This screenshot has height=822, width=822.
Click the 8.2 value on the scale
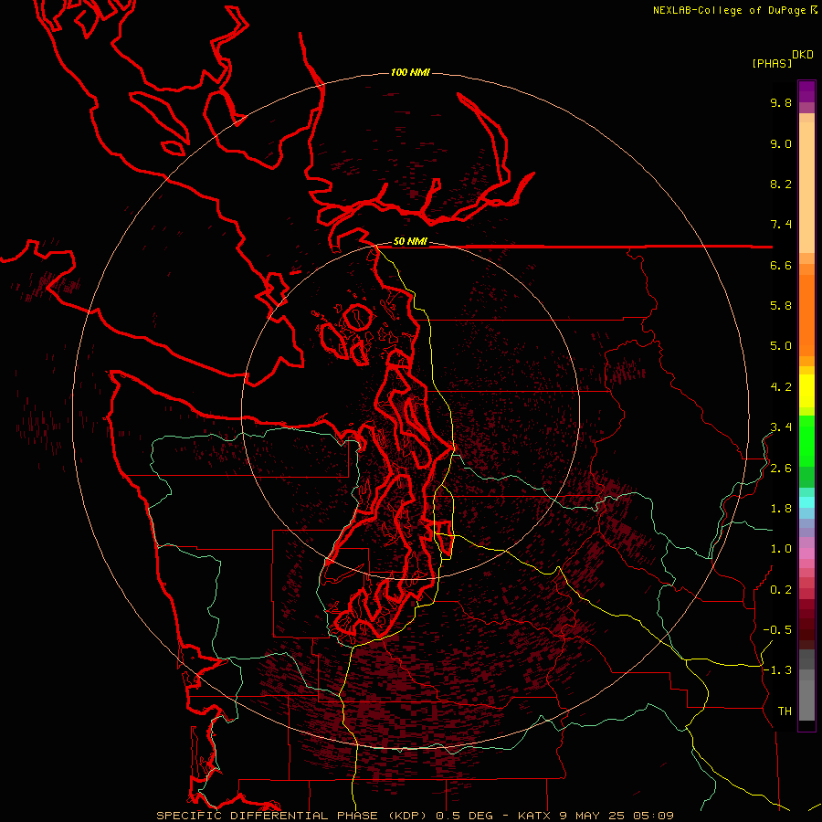point(781,184)
